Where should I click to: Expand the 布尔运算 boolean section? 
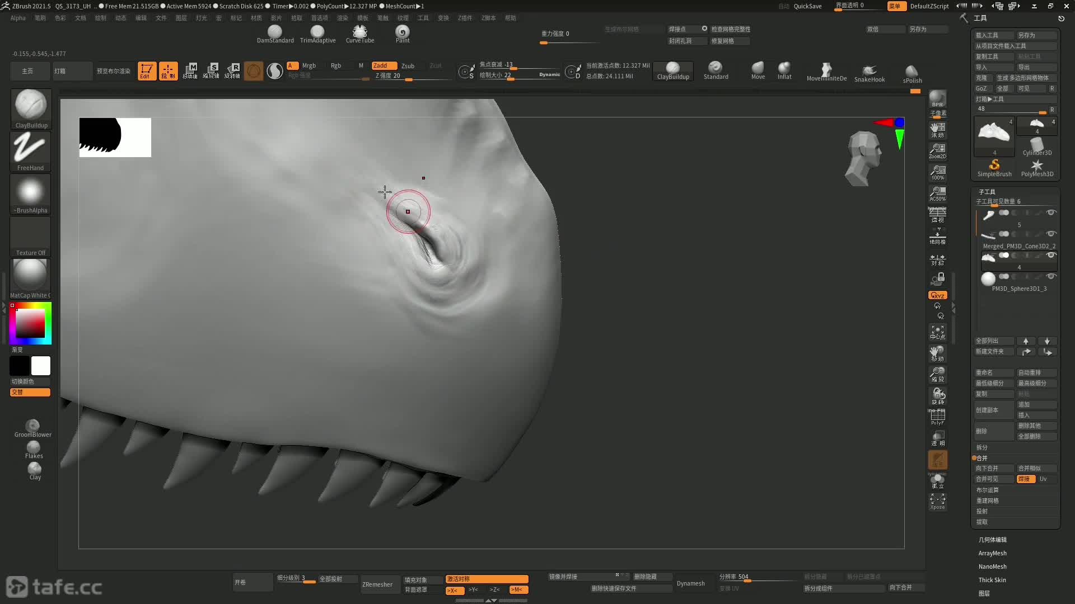[987, 490]
